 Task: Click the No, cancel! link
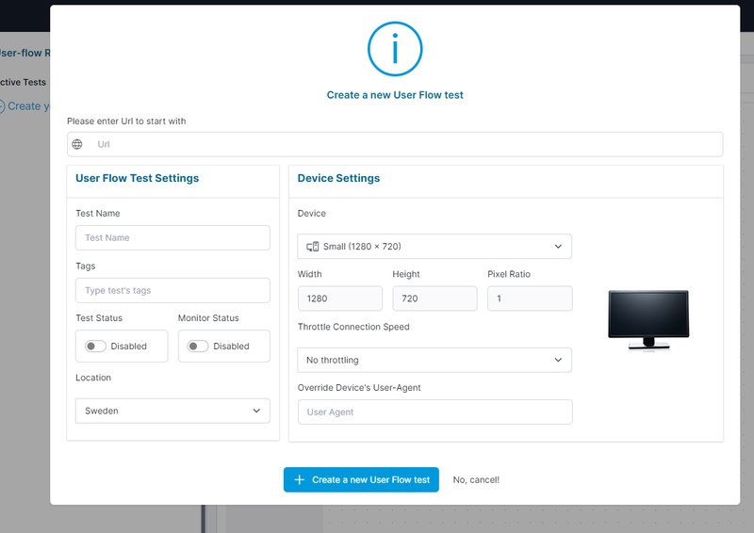476,479
